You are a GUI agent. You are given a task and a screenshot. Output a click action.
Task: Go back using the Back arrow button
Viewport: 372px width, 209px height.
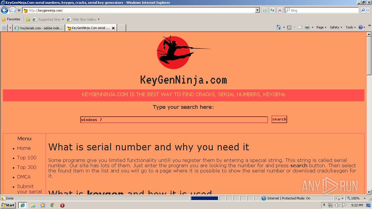[x=4, y=10]
